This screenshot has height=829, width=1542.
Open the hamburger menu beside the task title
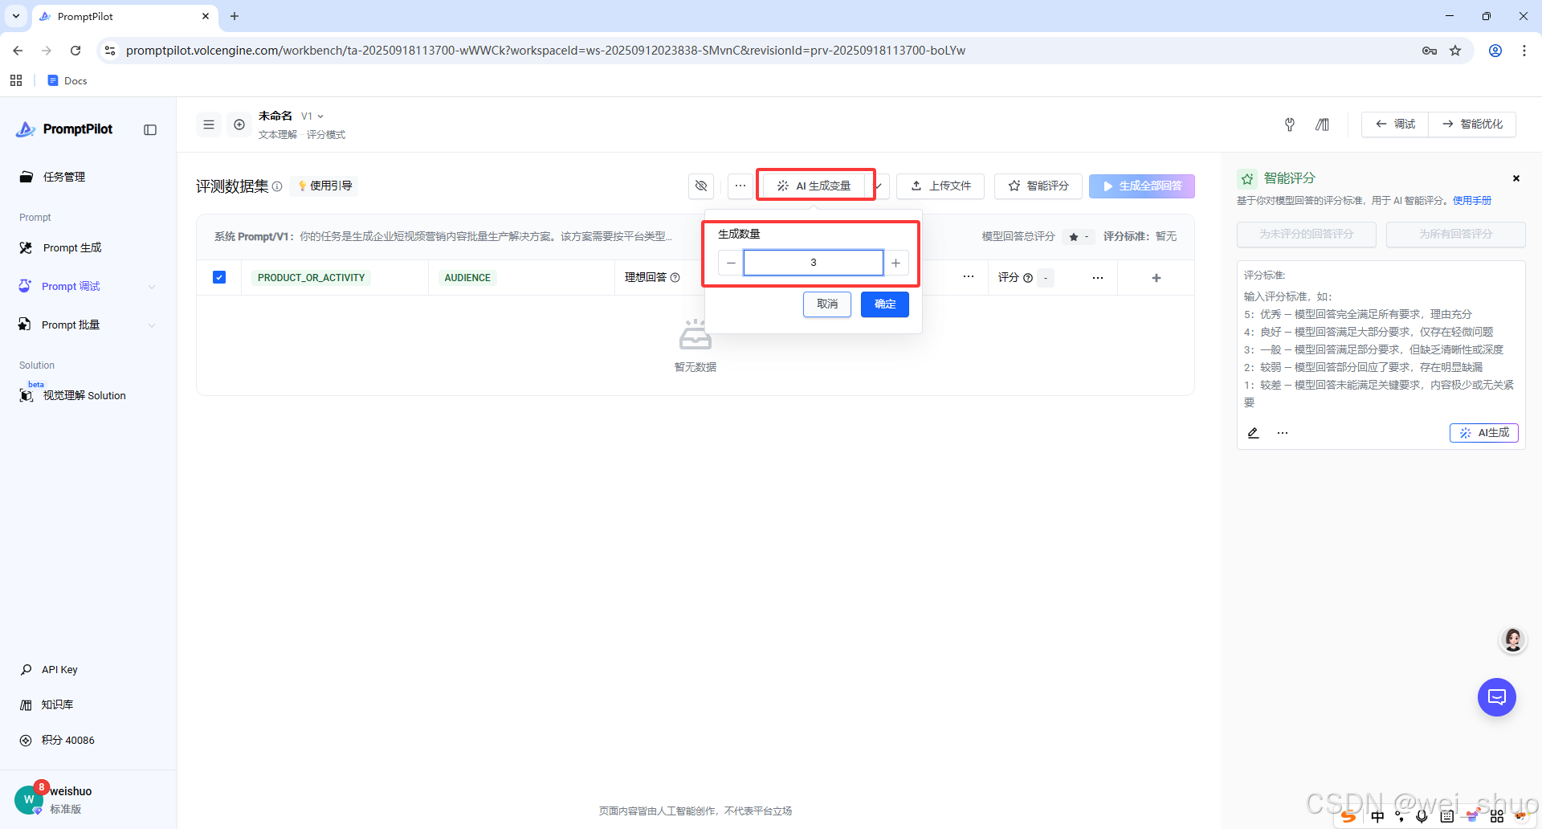pyautogui.click(x=209, y=125)
